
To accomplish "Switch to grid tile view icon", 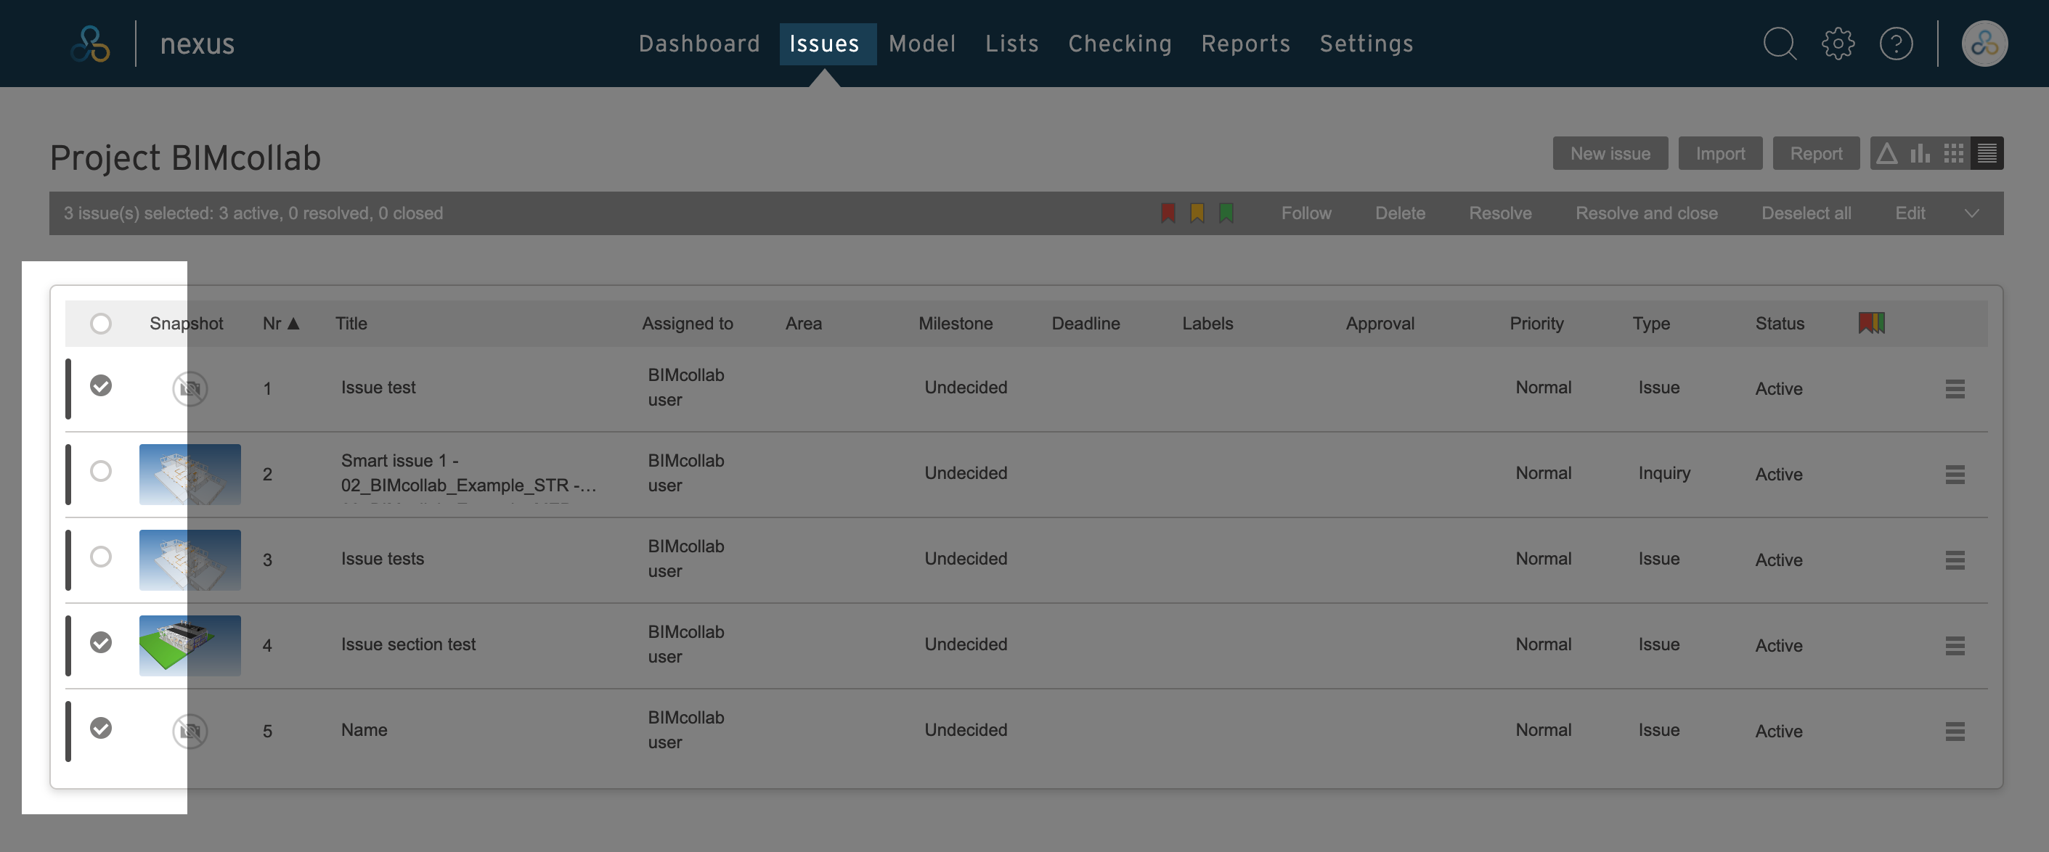I will click(x=1952, y=153).
